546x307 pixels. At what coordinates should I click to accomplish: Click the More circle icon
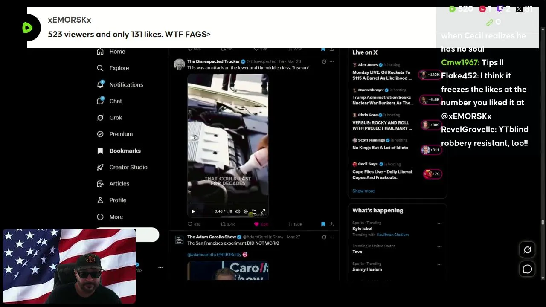click(100, 217)
